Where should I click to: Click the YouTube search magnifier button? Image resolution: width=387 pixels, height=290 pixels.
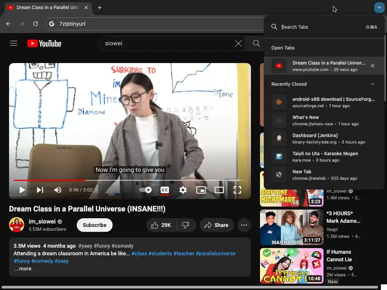[x=257, y=43]
